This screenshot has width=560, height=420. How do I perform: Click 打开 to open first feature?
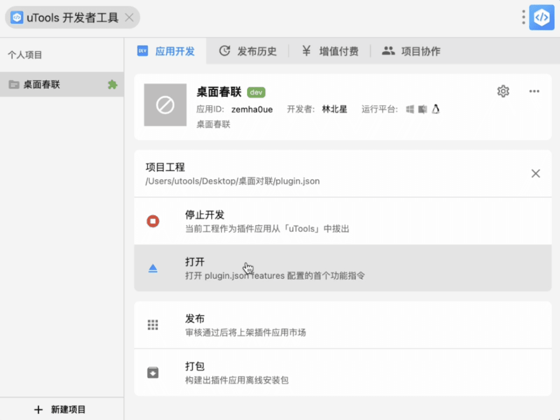pos(343,268)
